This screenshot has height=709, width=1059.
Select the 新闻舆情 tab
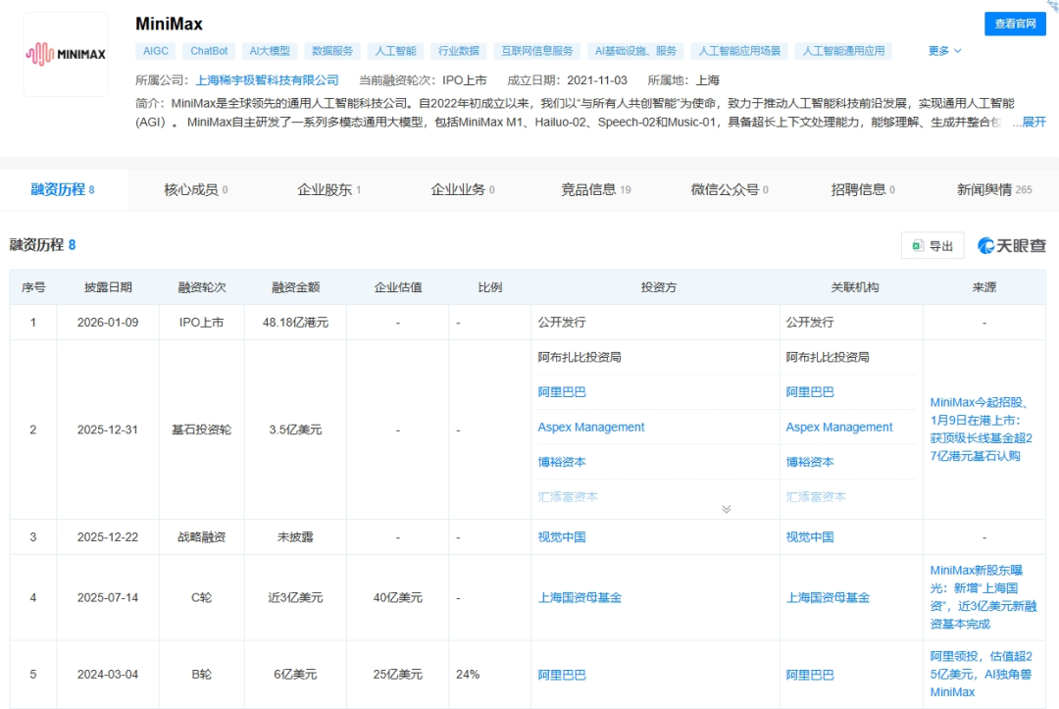[x=993, y=190]
